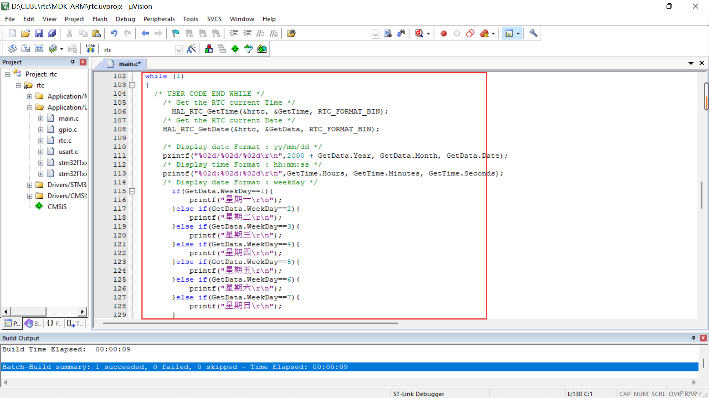Start debug session magnifier icon
709x398 pixels.
click(419, 34)
